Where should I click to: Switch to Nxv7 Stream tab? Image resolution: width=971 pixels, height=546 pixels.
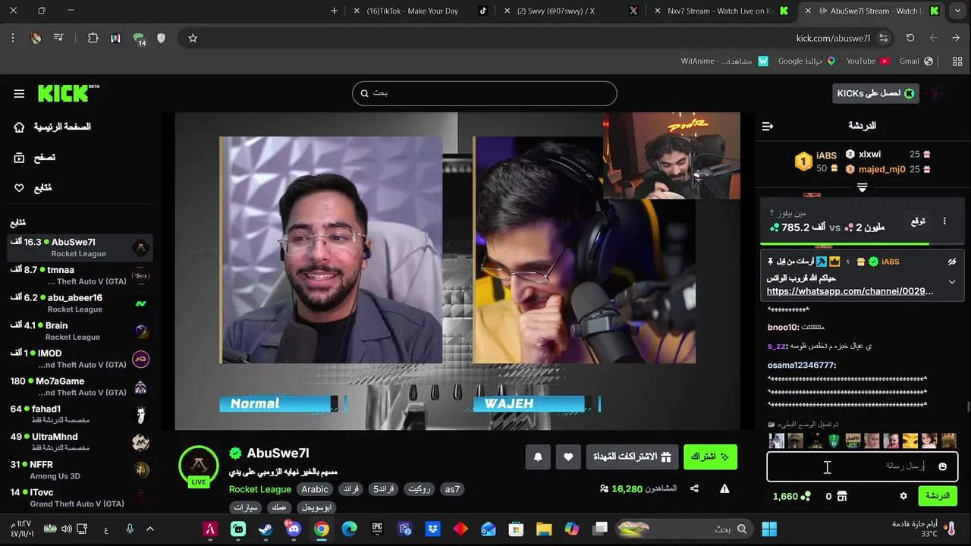[721, 11]
